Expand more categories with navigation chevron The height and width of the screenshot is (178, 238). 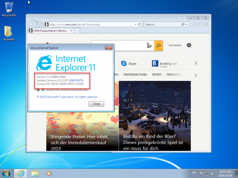point(196,75)
